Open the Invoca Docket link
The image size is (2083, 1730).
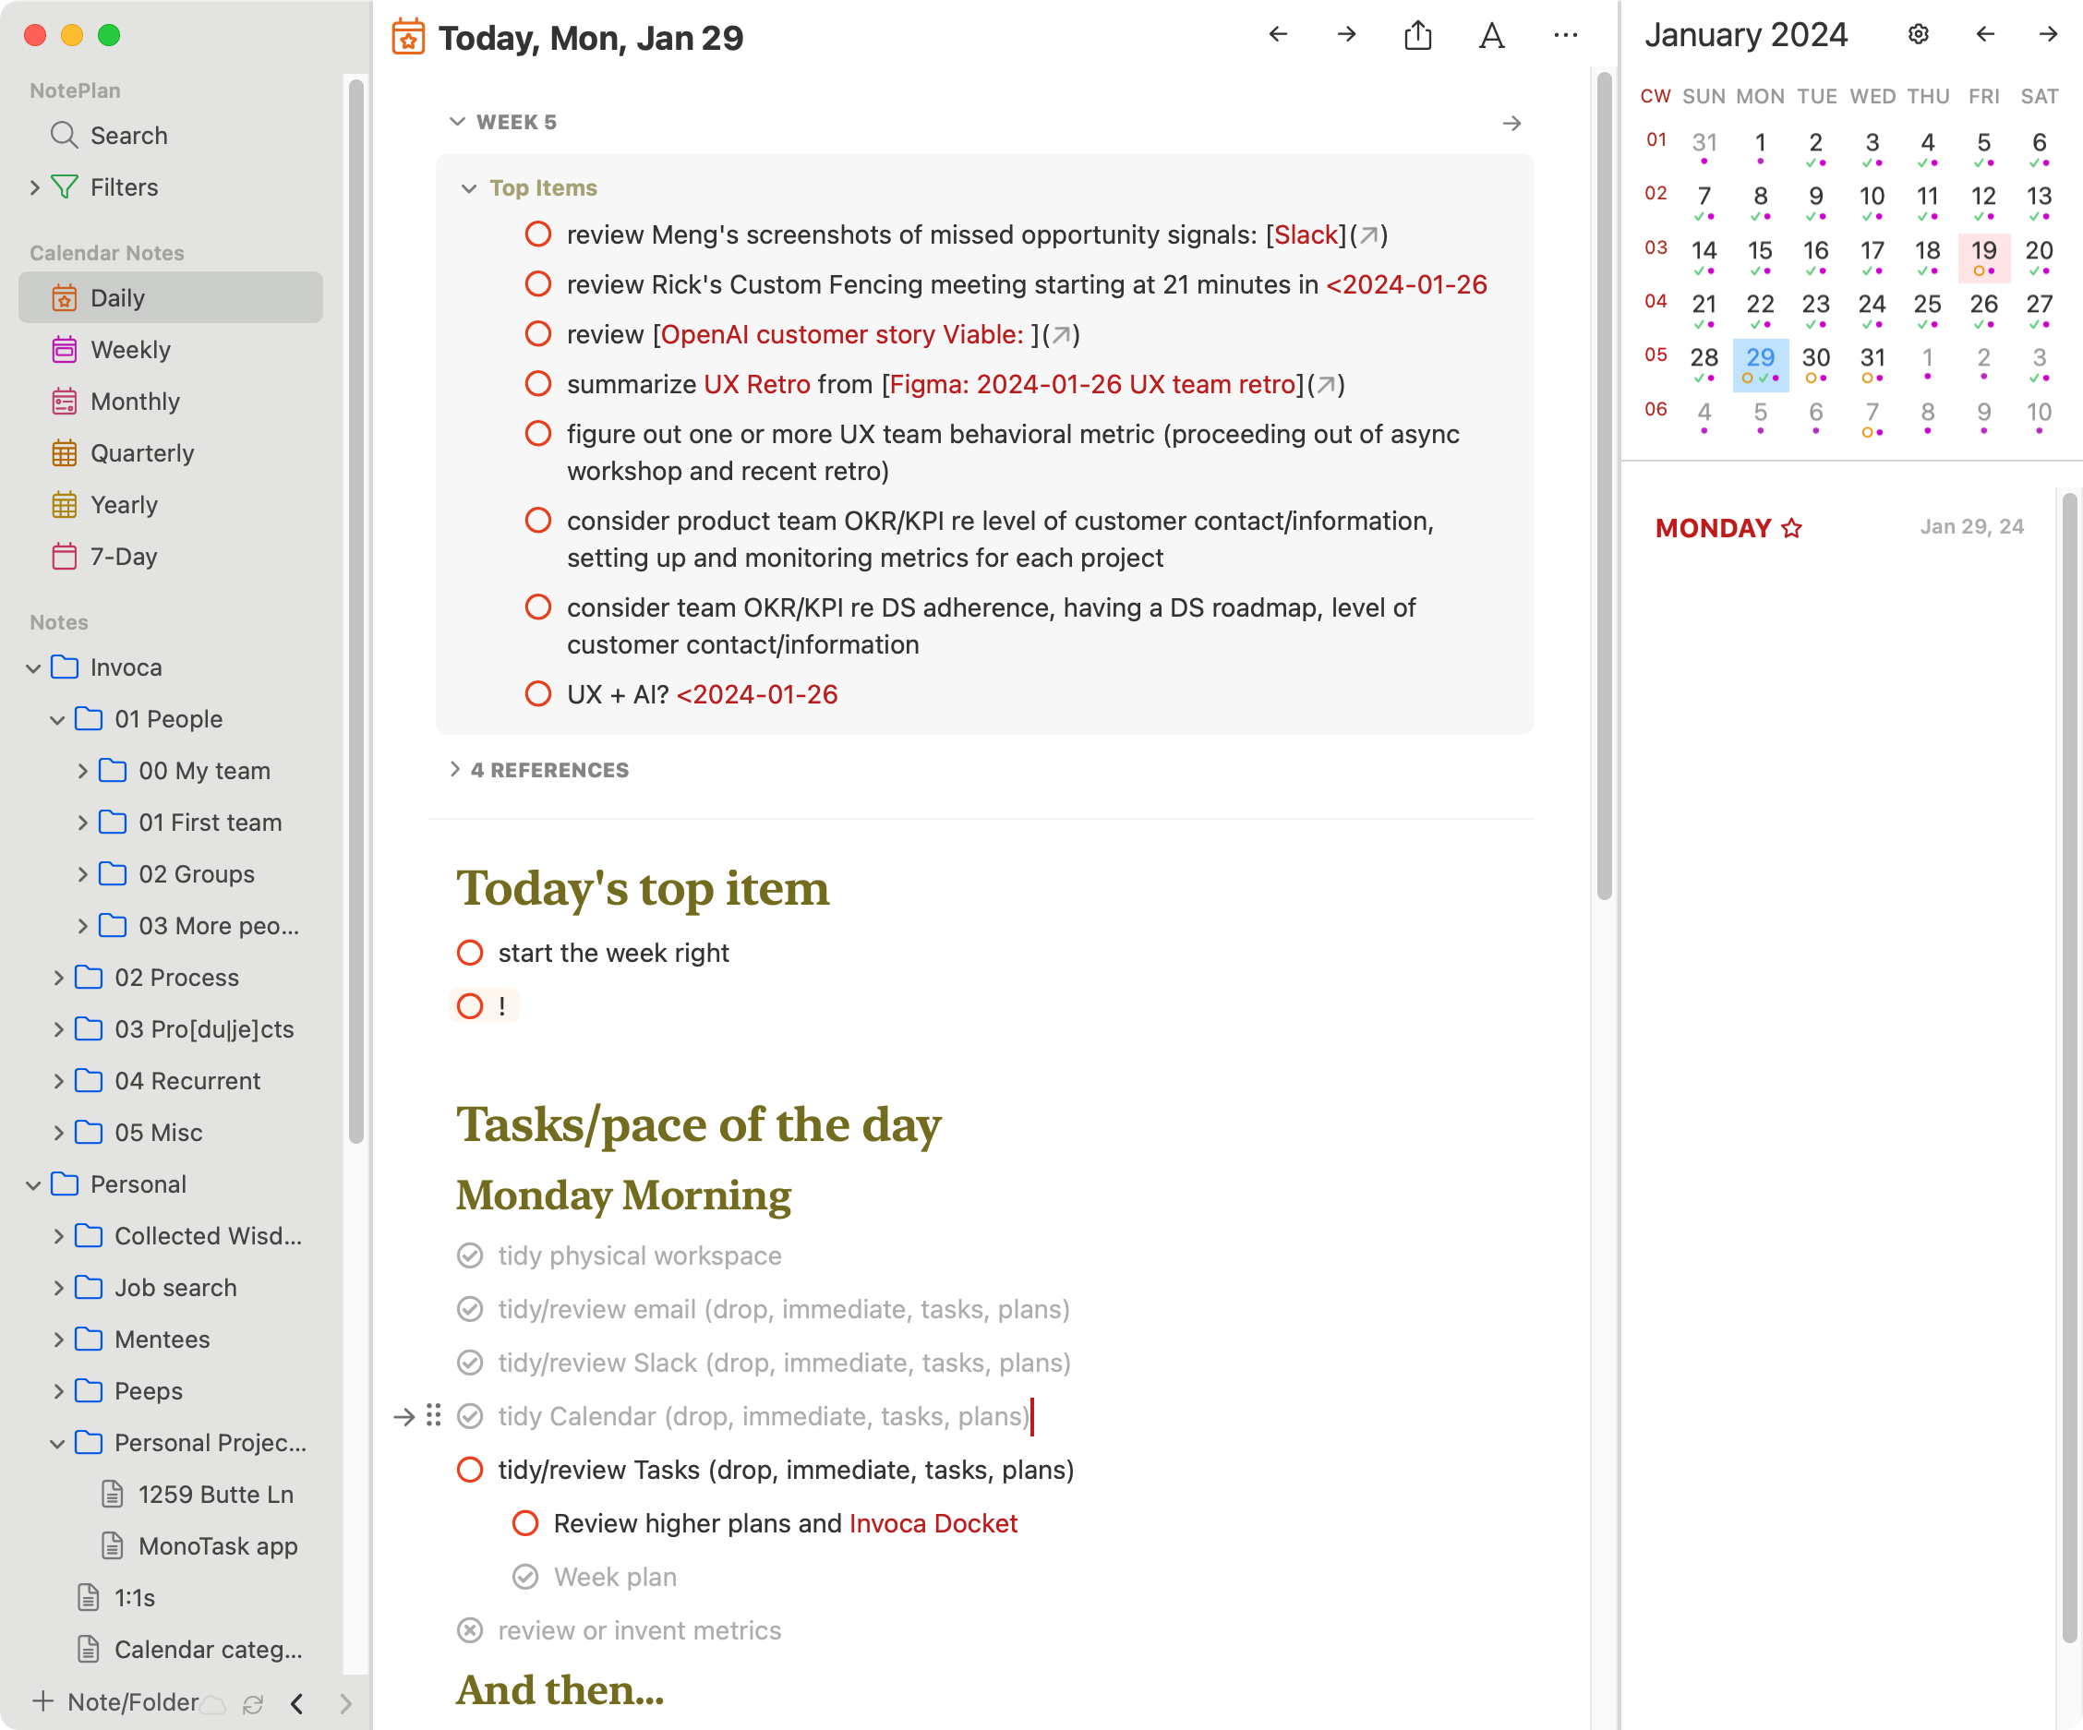tap(933, 1523)
